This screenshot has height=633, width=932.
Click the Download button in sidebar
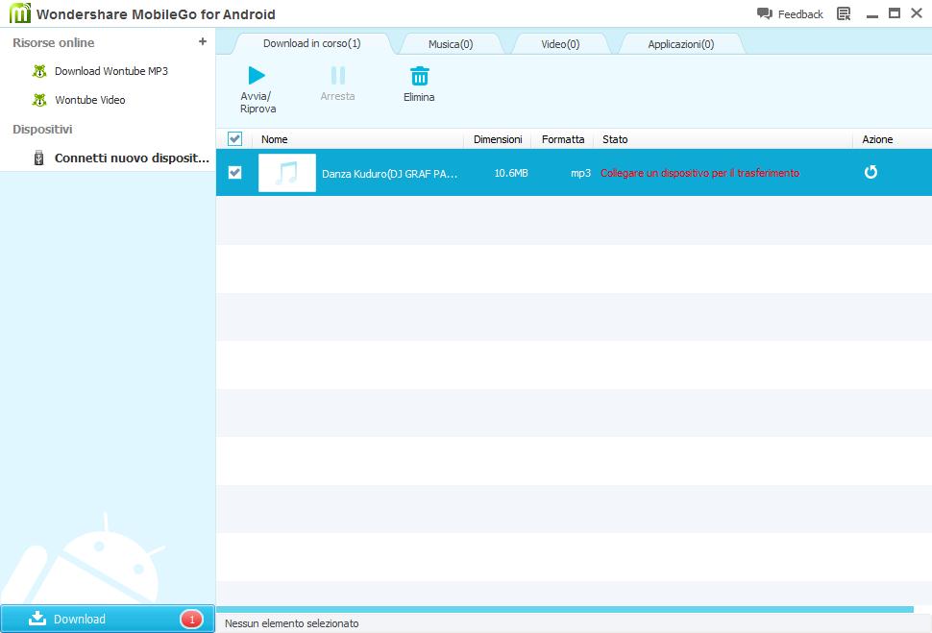point(107,619)
